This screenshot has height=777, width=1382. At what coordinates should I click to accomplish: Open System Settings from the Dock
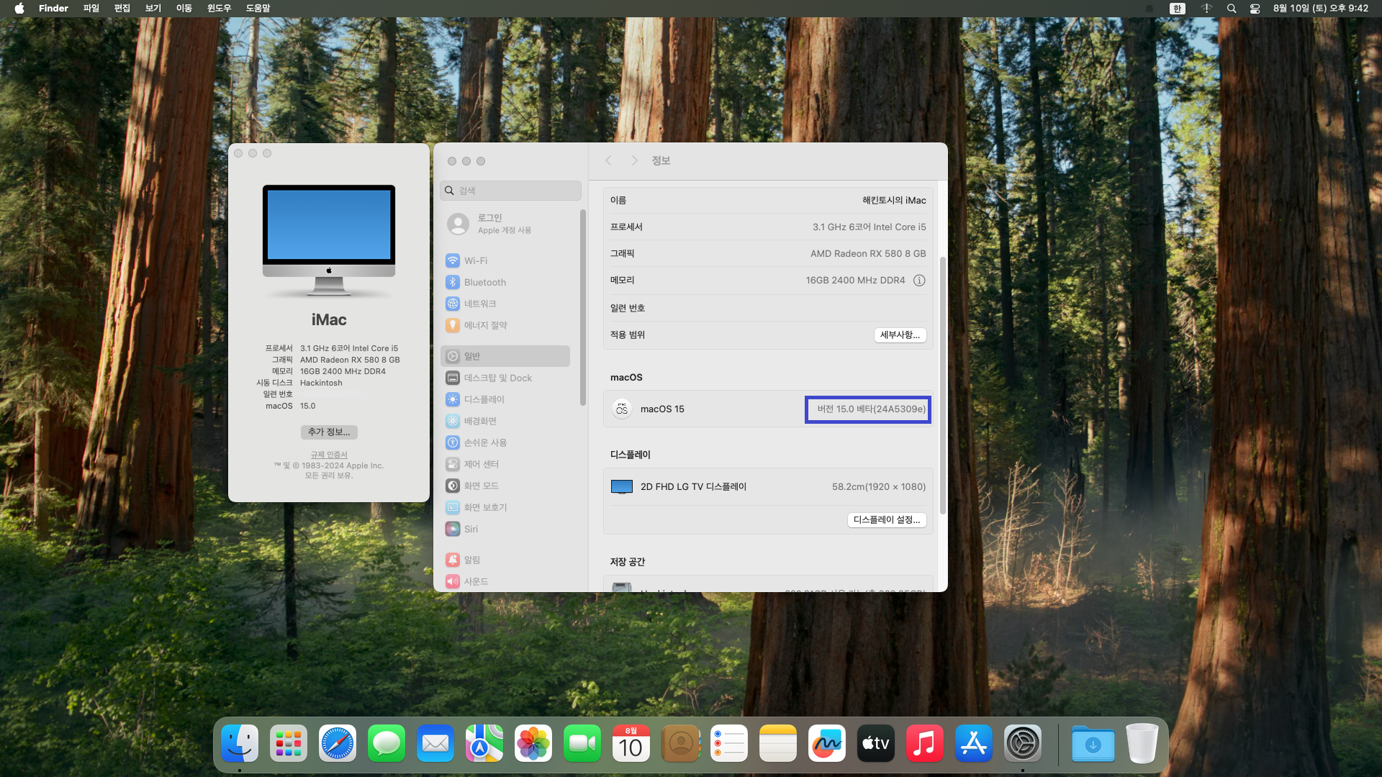(x=1023, y=744)
